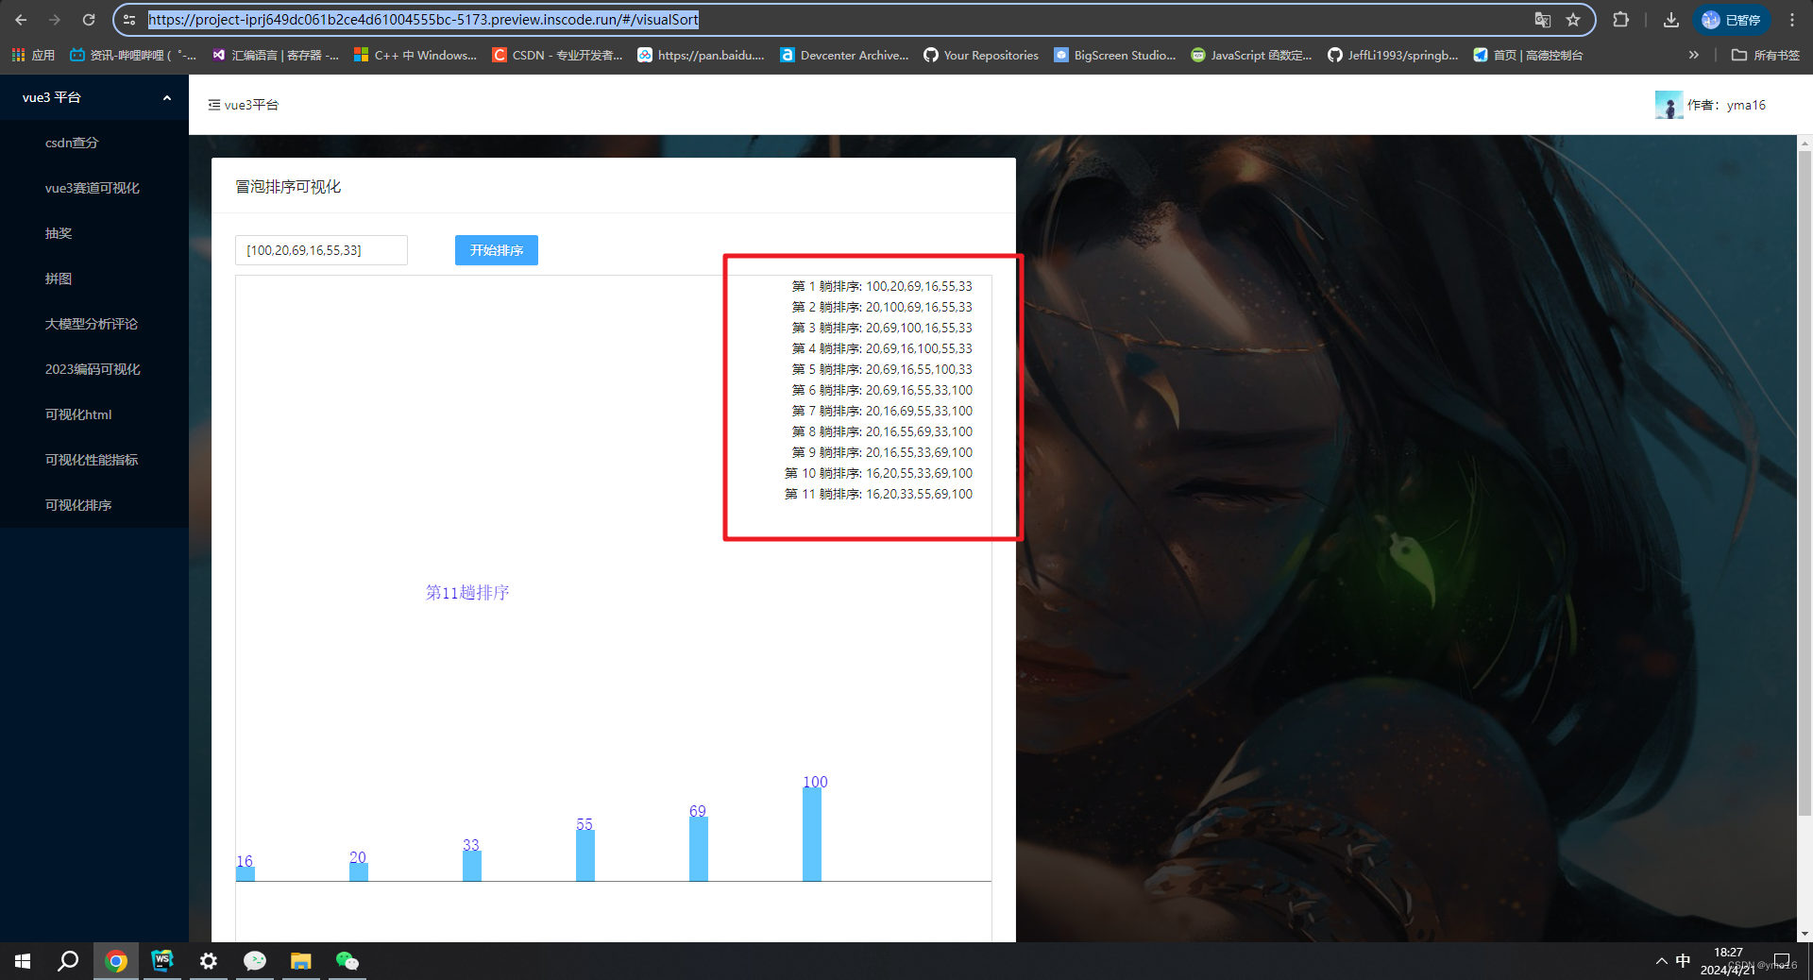Reload the page with the refresh icon
Image resolution: width=1813 pixels, height=980 pixels.
click(89, 20)
